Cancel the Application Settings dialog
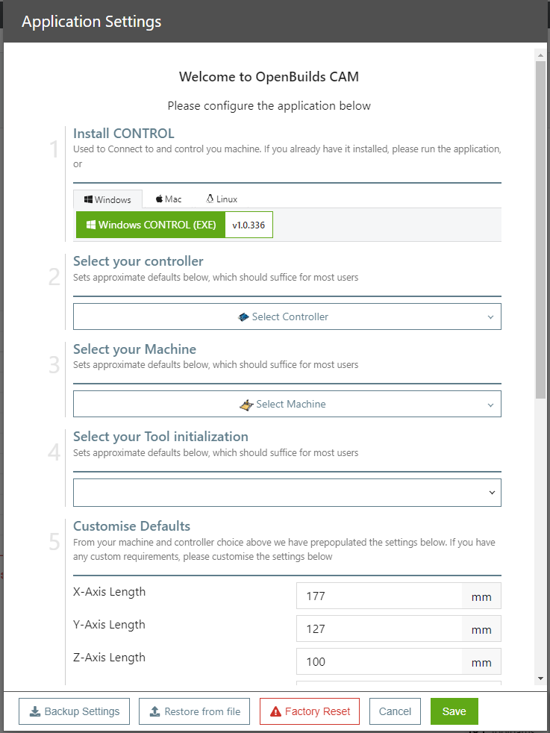 pyautogui.click(x=395, y=711)
